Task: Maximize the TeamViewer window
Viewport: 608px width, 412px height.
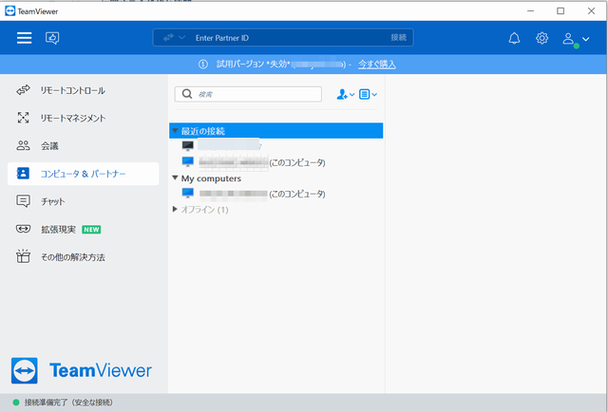Action: [x=560, y=10]
